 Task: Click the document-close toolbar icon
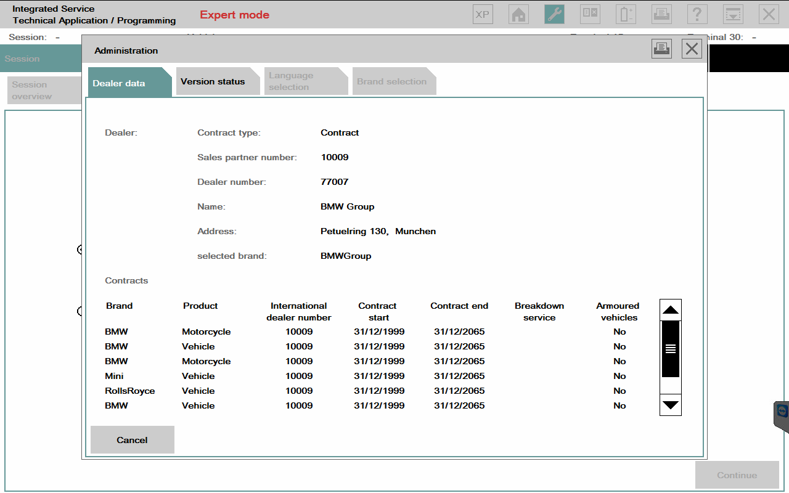591,14
